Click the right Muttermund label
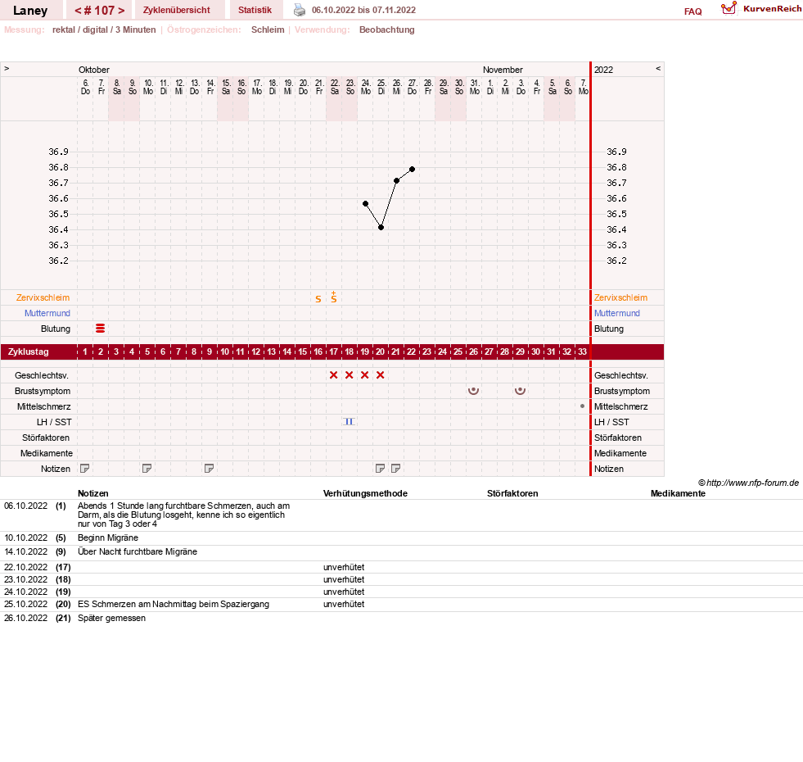The width and height of the screenshot is (803, 762). (617, 313)
